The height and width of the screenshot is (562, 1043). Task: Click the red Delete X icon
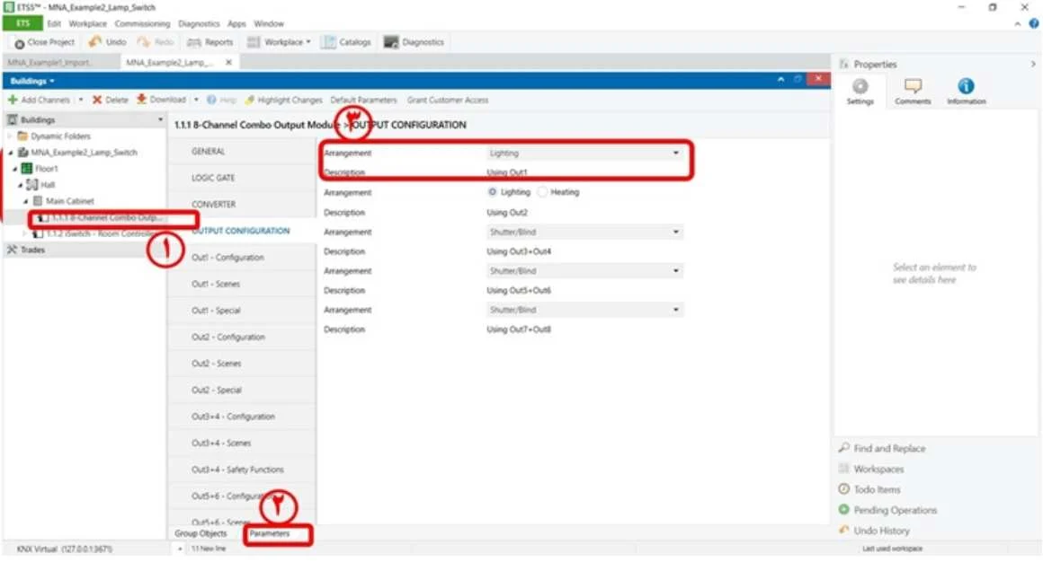click(97, 100)
